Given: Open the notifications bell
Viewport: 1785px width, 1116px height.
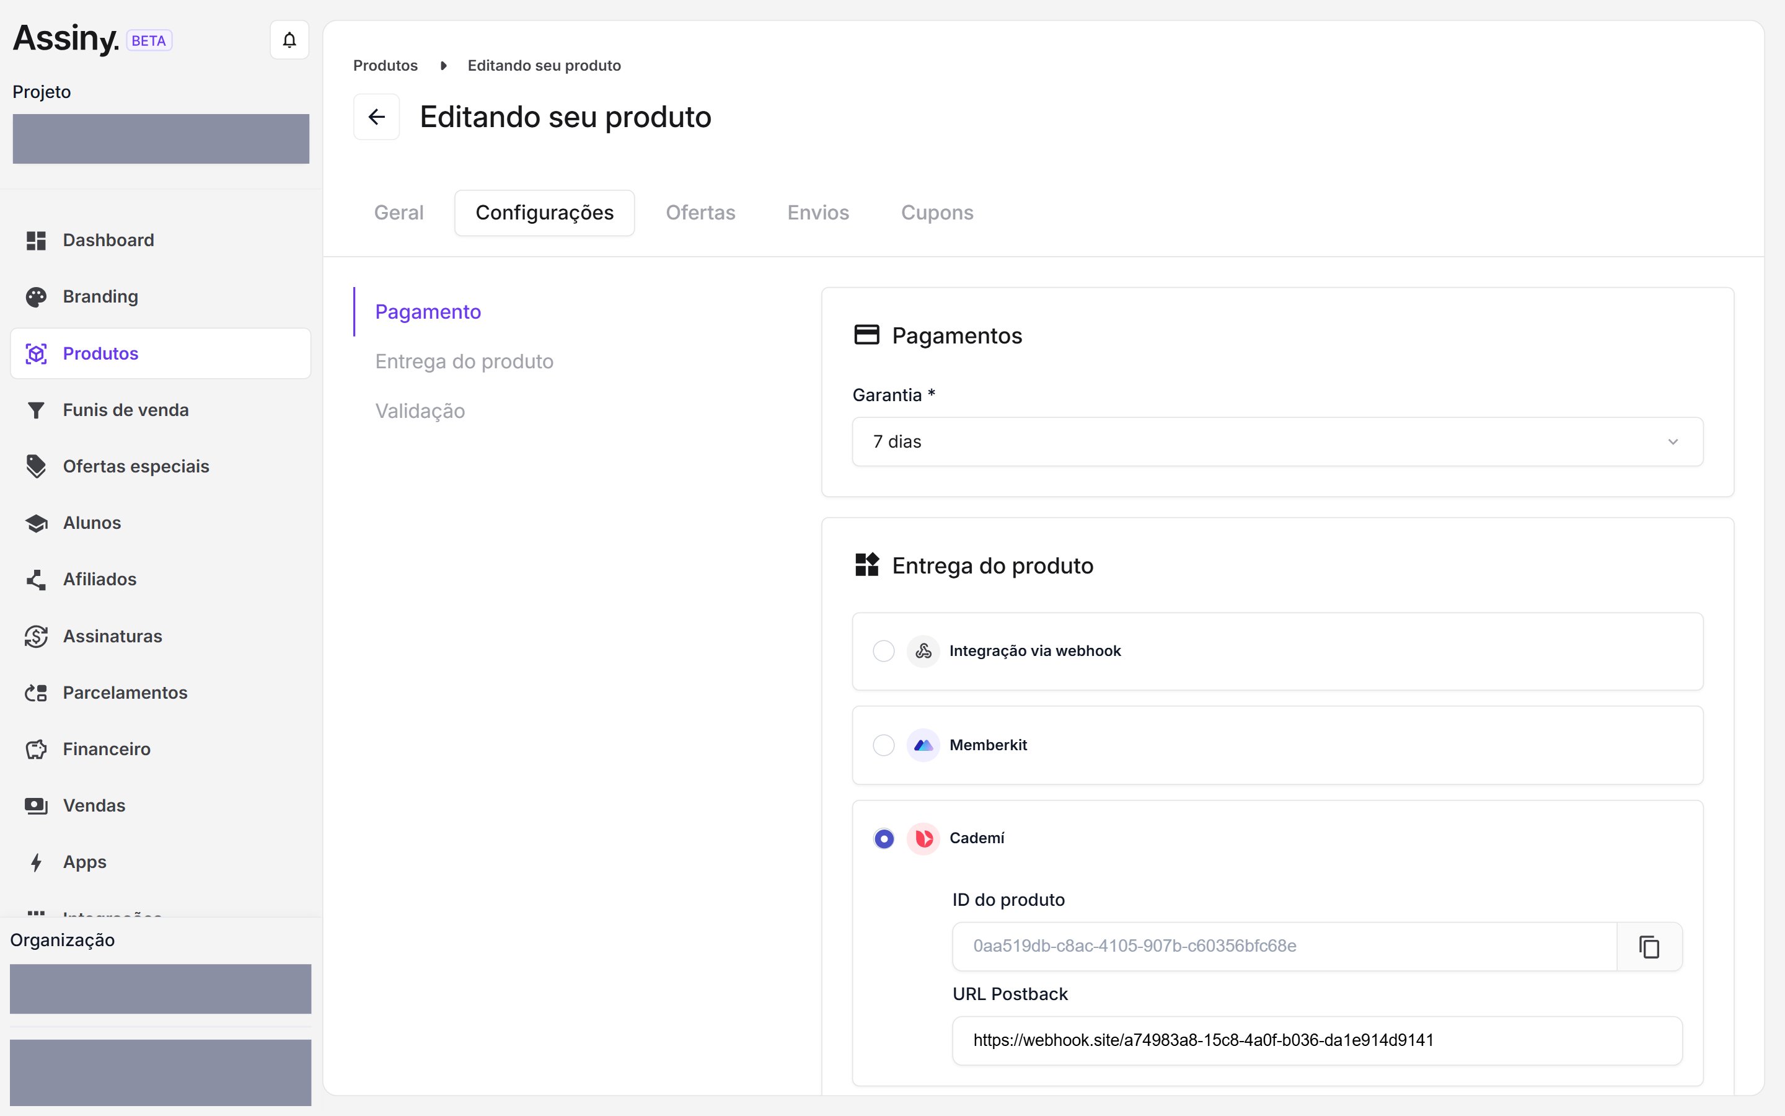Looking at the screenshot, I should click(289, 40).
